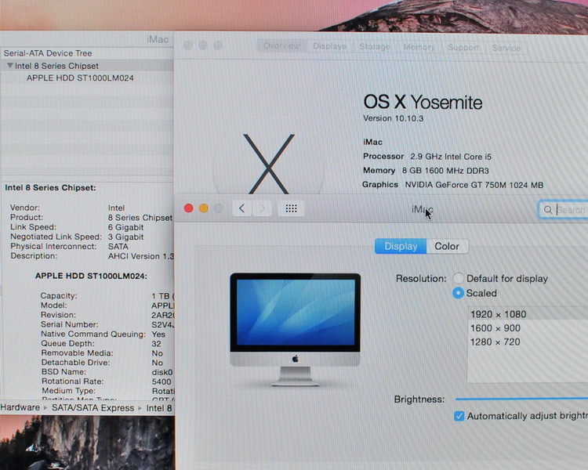
Task: Minimize the Displays preferences window
Action: [204, 208]
